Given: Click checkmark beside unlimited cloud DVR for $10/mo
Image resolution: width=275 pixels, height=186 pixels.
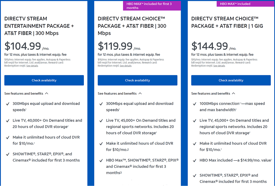Looking at the screenshot, I should click(8, 137).
